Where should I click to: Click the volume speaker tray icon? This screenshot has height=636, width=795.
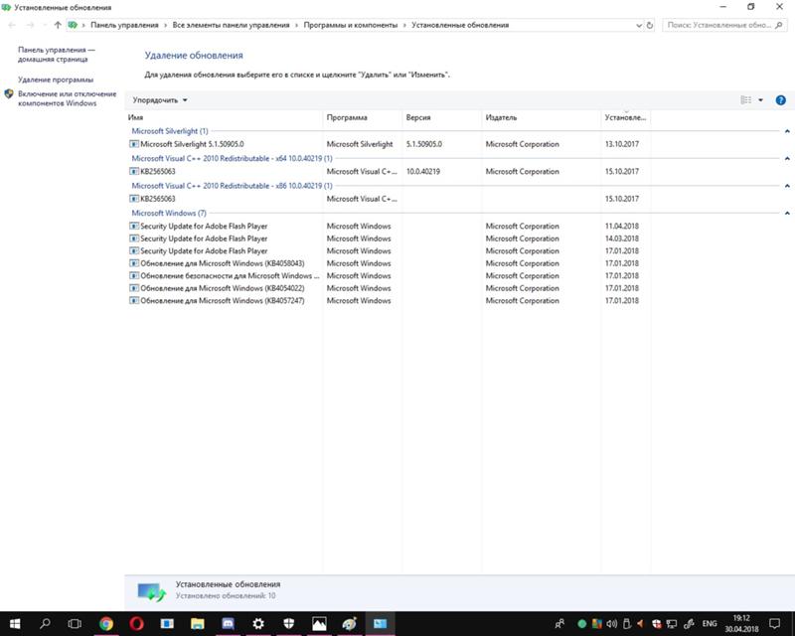612,623
